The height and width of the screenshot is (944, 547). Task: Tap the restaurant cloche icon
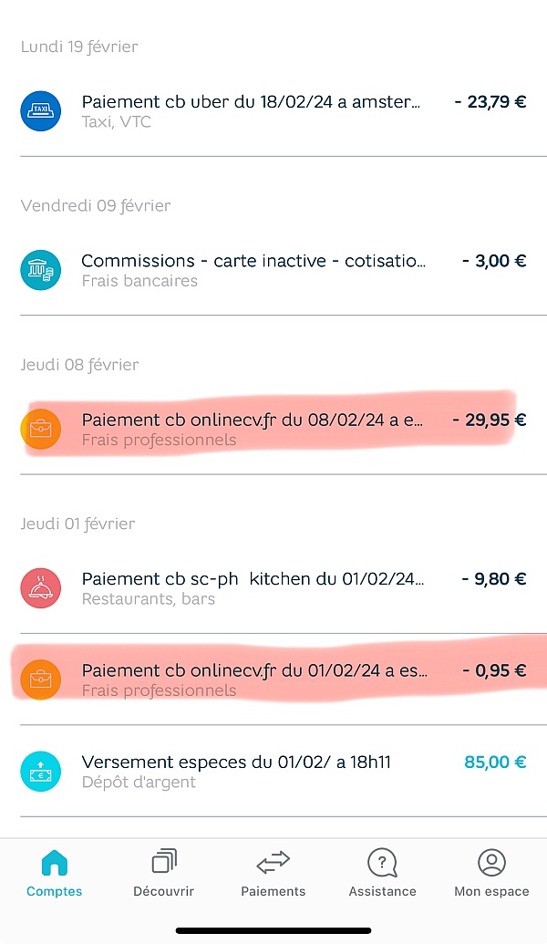pos(41,588)
